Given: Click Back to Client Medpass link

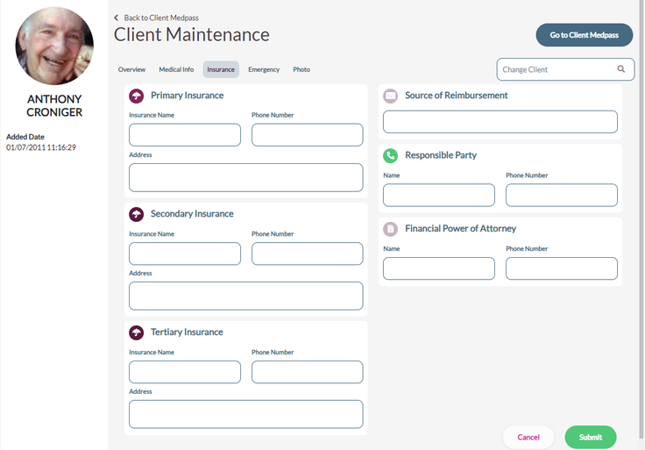Looking at the screenshot, I should [x=161, y=18].
